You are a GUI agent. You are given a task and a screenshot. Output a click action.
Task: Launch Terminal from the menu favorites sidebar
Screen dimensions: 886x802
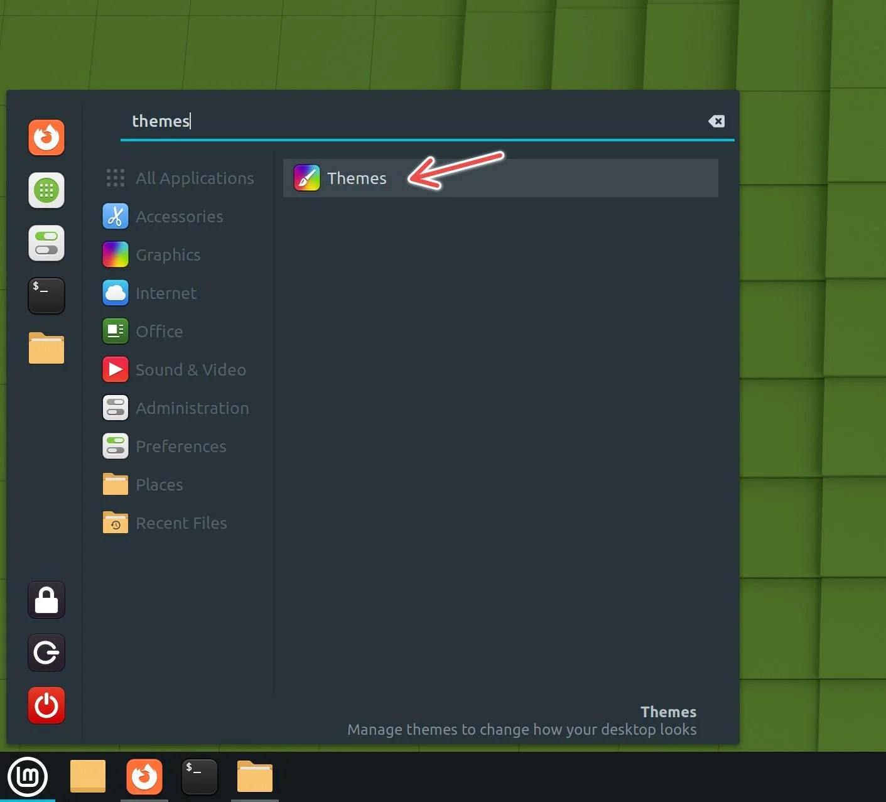(x=46, y=295)
